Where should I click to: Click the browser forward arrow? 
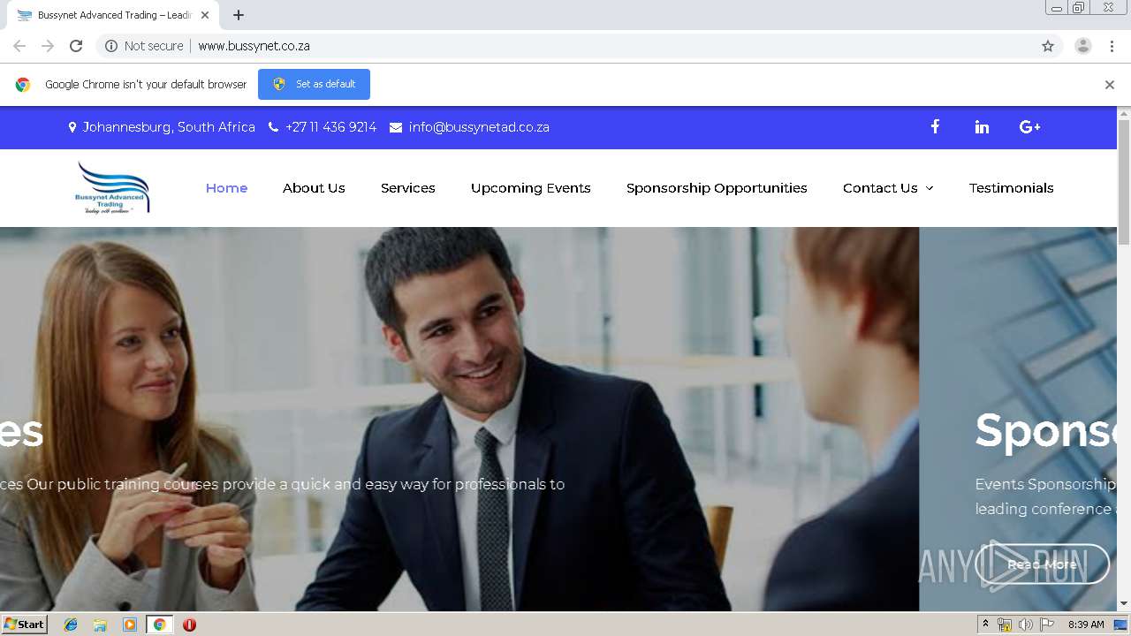[48, 46]
